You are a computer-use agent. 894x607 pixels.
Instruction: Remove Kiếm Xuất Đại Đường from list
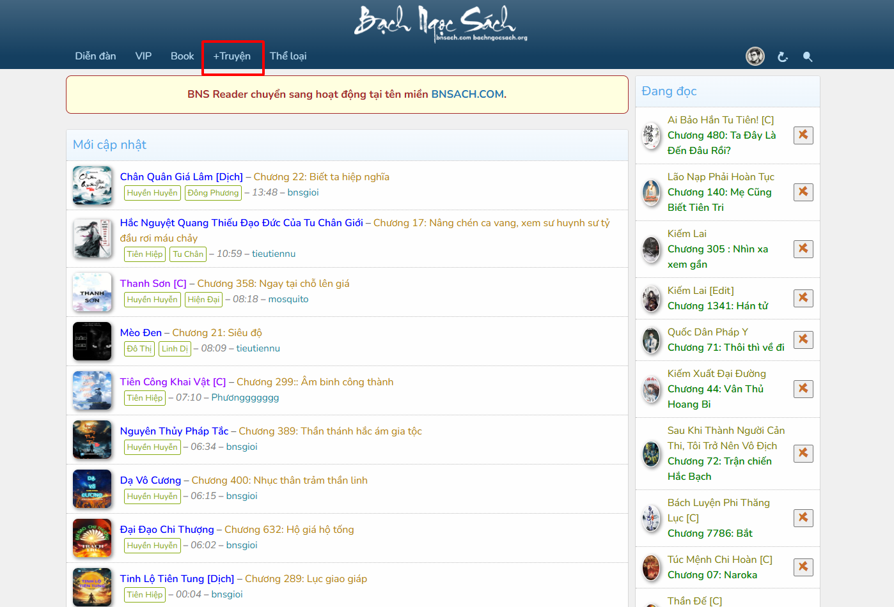tap(803, 388)
